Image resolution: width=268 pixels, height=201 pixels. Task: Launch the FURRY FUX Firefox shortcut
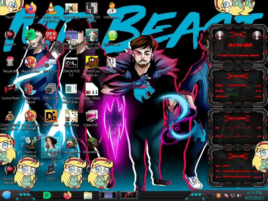(30, 10)
